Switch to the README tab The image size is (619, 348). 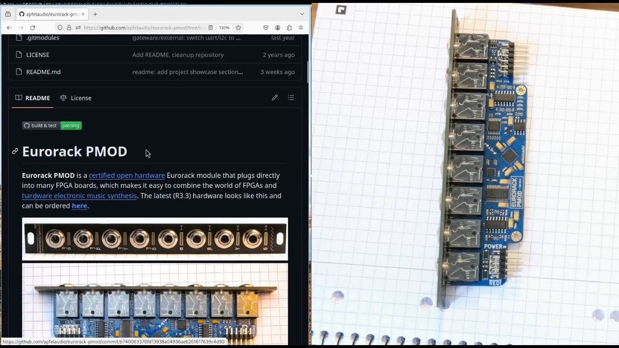point(32,98)
